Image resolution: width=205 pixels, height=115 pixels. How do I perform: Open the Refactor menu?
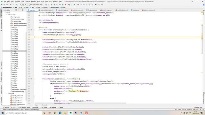pyautogui.click(x=33, y=2)
